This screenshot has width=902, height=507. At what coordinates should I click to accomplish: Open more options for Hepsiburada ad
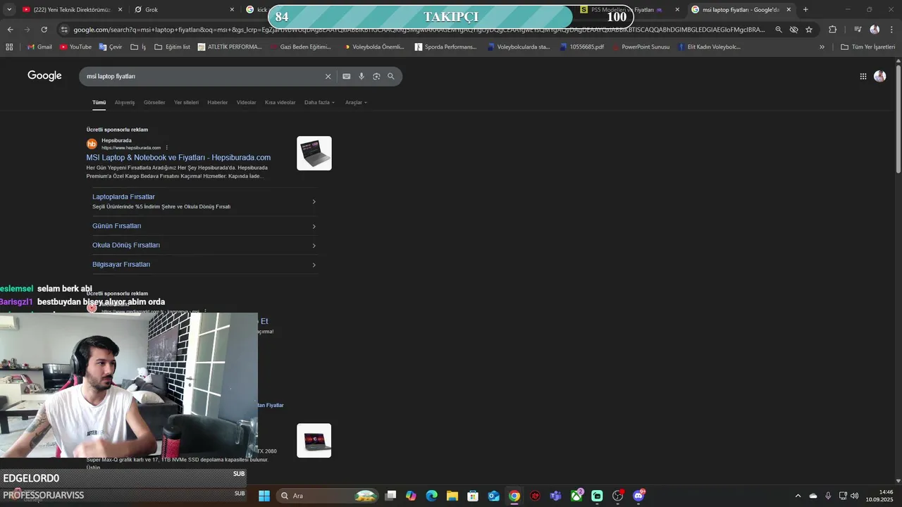(x=167, y=148)
